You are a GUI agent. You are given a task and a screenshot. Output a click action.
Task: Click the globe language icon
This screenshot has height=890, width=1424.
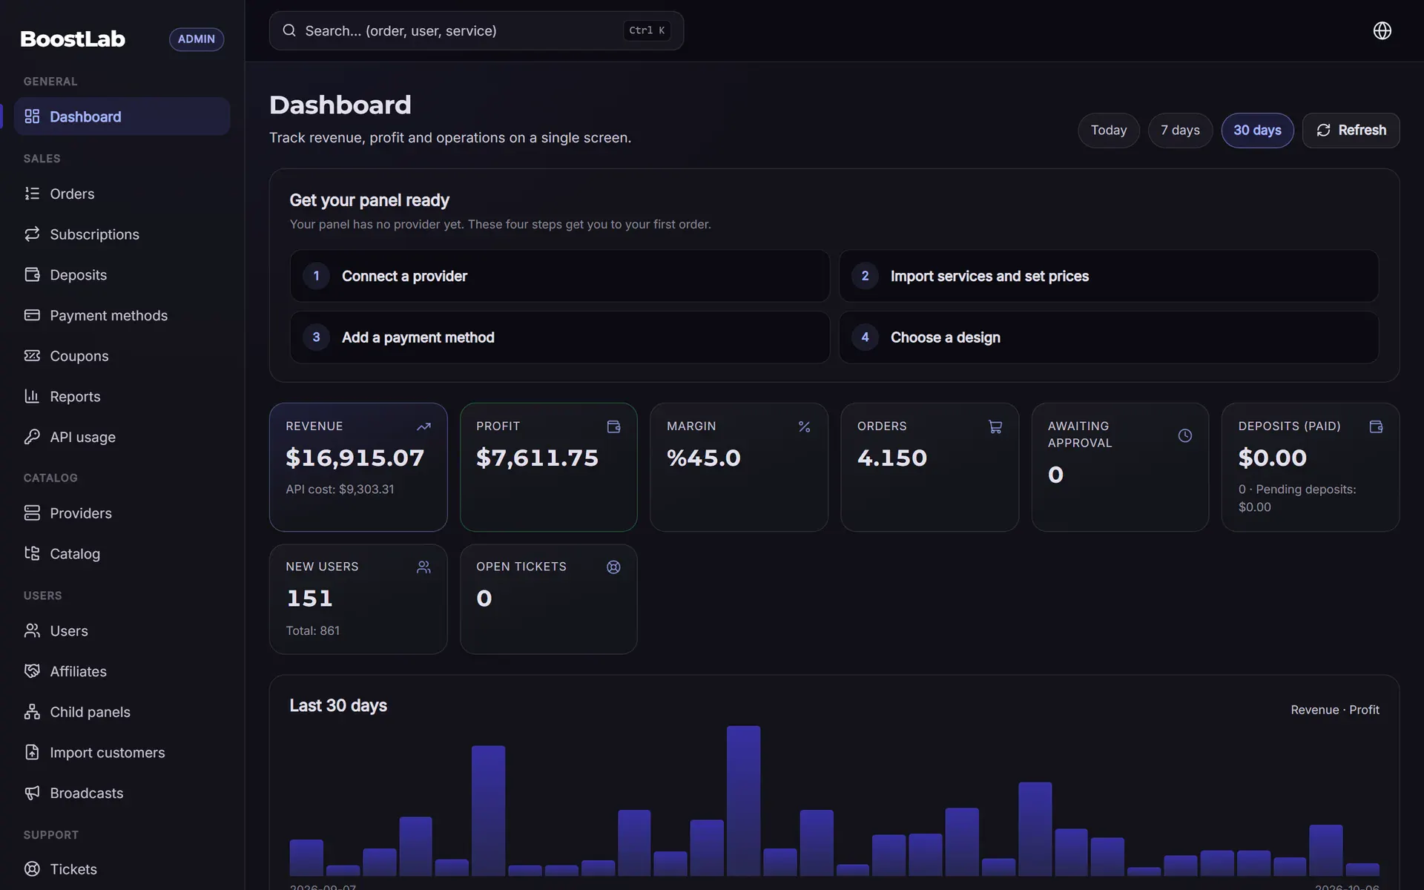click(1382, 30)
